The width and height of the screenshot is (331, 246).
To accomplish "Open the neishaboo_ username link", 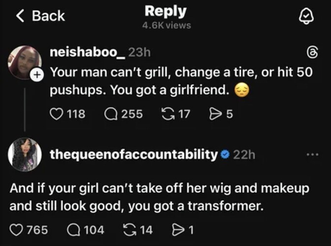I will click(x=88, y=52).
